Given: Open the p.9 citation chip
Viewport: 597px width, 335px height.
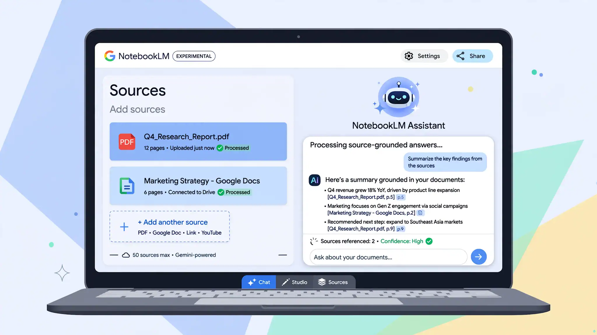Looking at the screenshot, I should point(401,229).
